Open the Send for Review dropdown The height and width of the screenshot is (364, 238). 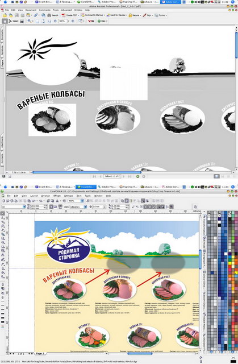pos(117,15)
